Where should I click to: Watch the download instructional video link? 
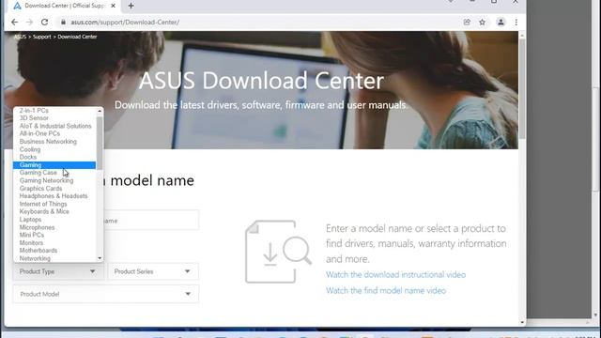396,275
